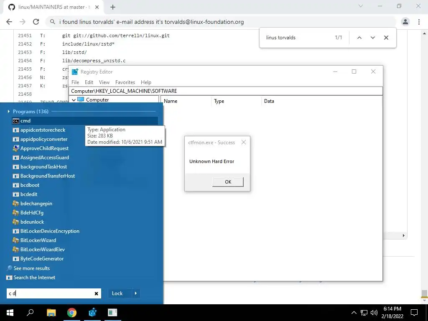This screenshot has height=321, width=428.
Task: Show hidden system tray icons
Action: 354,313
